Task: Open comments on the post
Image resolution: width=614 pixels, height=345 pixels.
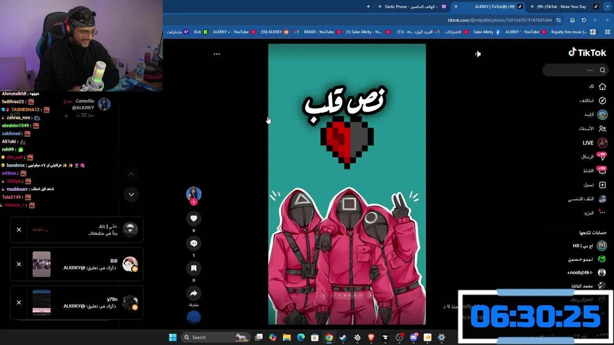Action: click(194, 243)
